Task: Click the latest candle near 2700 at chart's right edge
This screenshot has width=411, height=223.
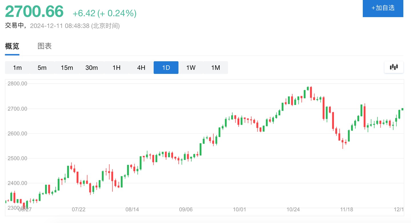Action: click(402, 109)
